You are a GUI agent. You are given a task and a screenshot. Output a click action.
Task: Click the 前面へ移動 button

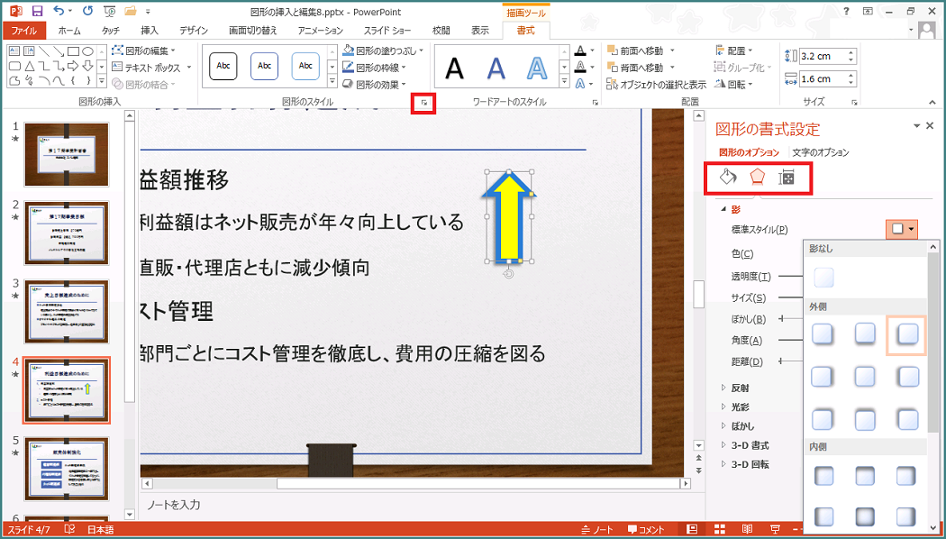pyautogui.click(x=641, y=50)
